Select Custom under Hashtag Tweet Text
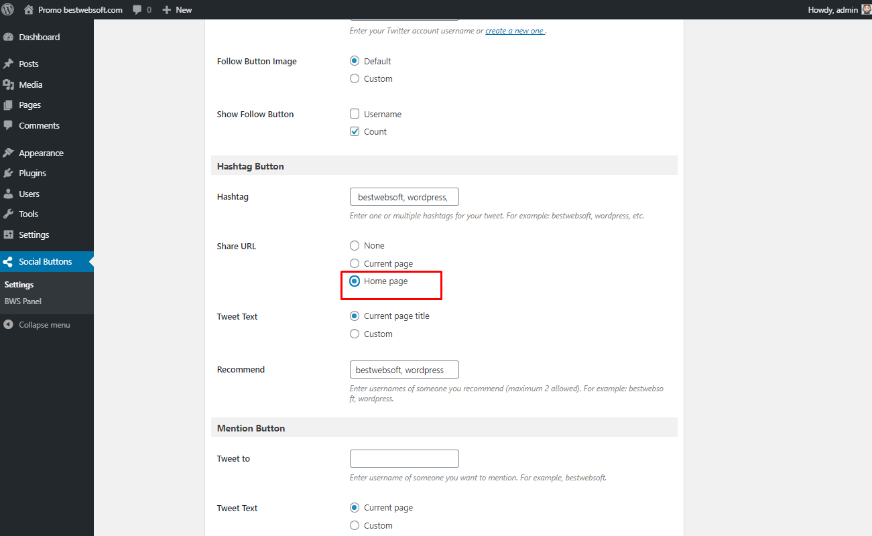 tap(355, 334)
